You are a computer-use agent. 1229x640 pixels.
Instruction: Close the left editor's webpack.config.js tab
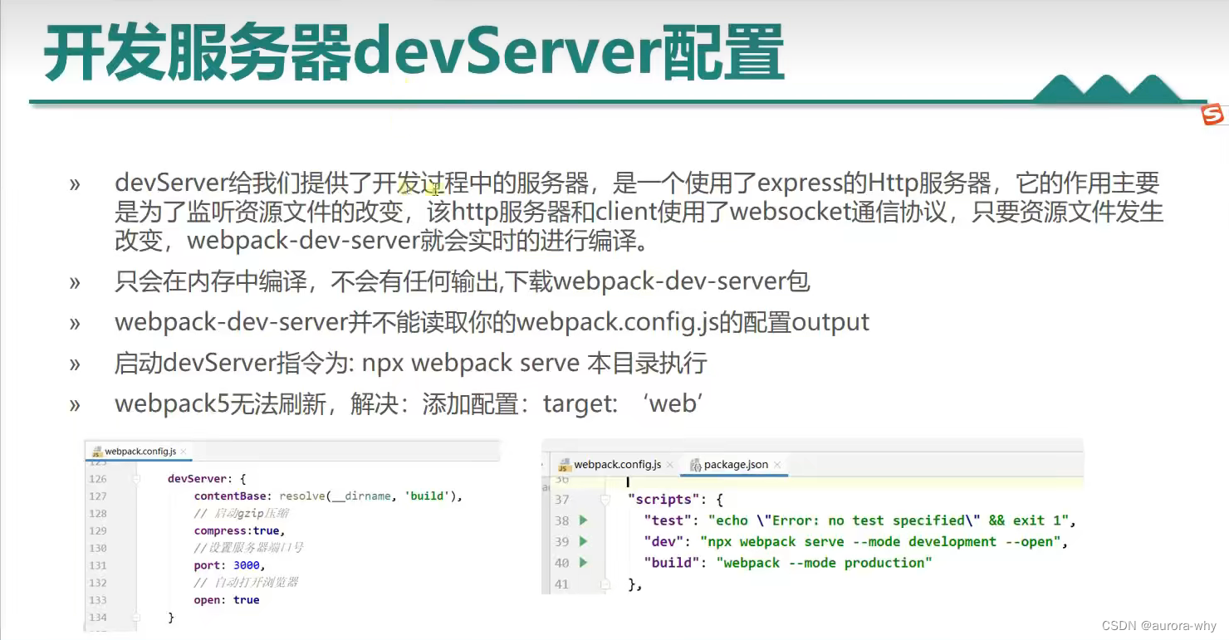pyautogui.click(x=184, y=452)
